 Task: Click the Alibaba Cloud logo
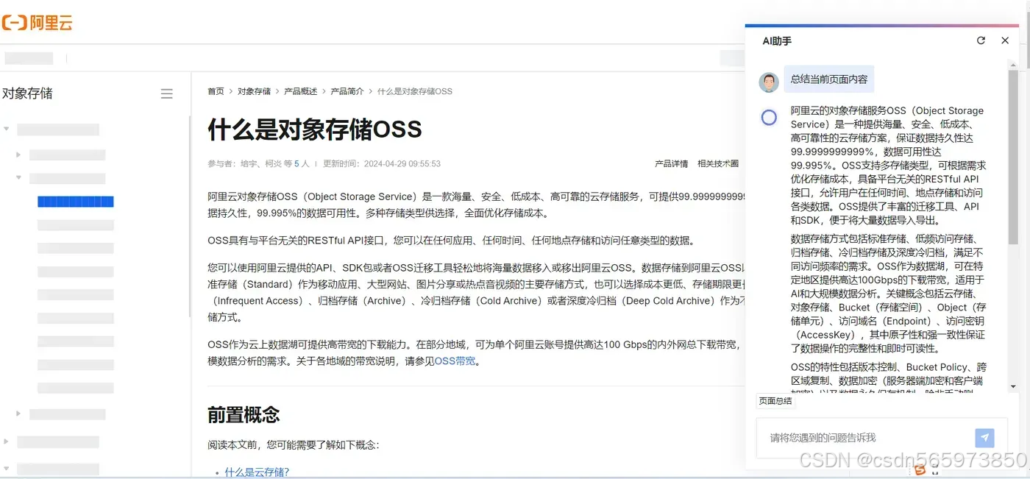click(37, 22)
